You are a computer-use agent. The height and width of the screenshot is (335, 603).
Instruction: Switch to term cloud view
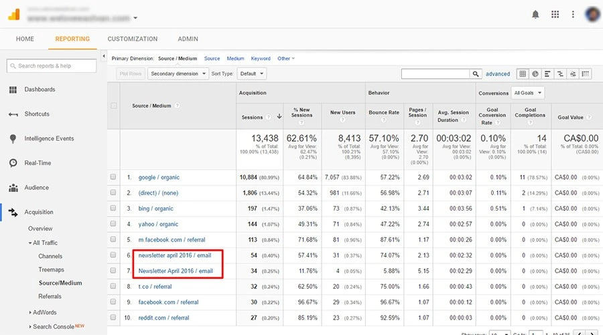tap(573, 74)
